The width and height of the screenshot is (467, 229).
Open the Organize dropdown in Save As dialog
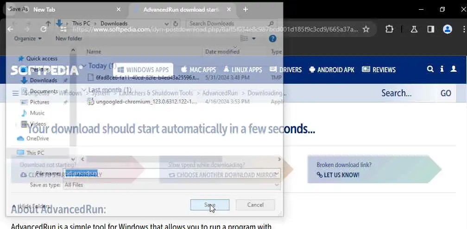(28, 38)
